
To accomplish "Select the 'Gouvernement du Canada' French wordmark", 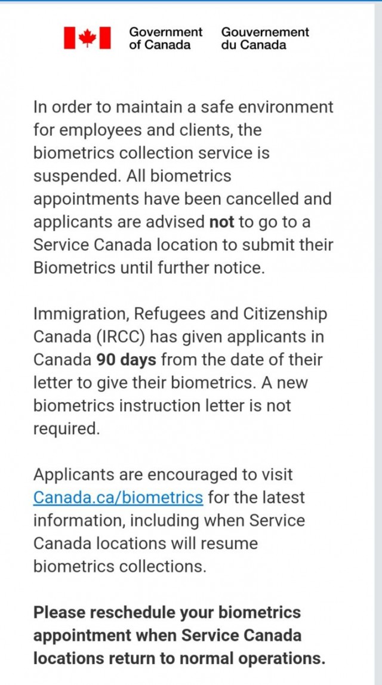I will point(265,38).
